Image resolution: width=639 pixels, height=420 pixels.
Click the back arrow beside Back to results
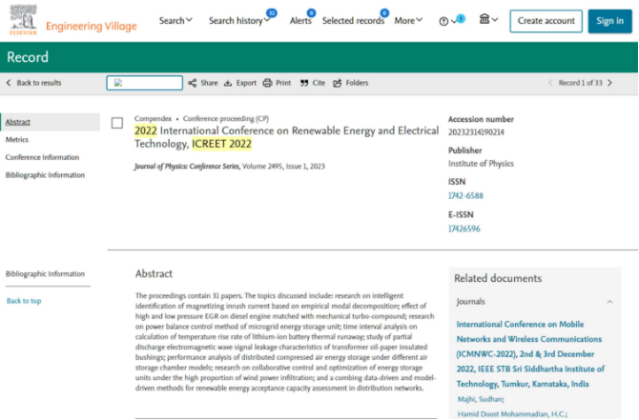9,83
